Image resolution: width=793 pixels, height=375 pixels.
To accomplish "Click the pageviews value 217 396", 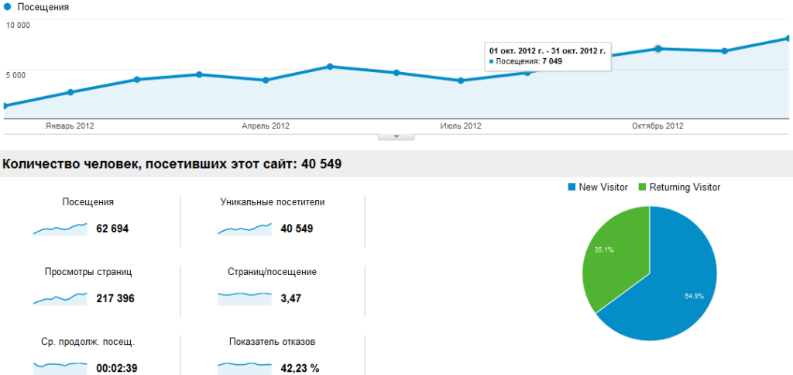I will click(115, 298).
